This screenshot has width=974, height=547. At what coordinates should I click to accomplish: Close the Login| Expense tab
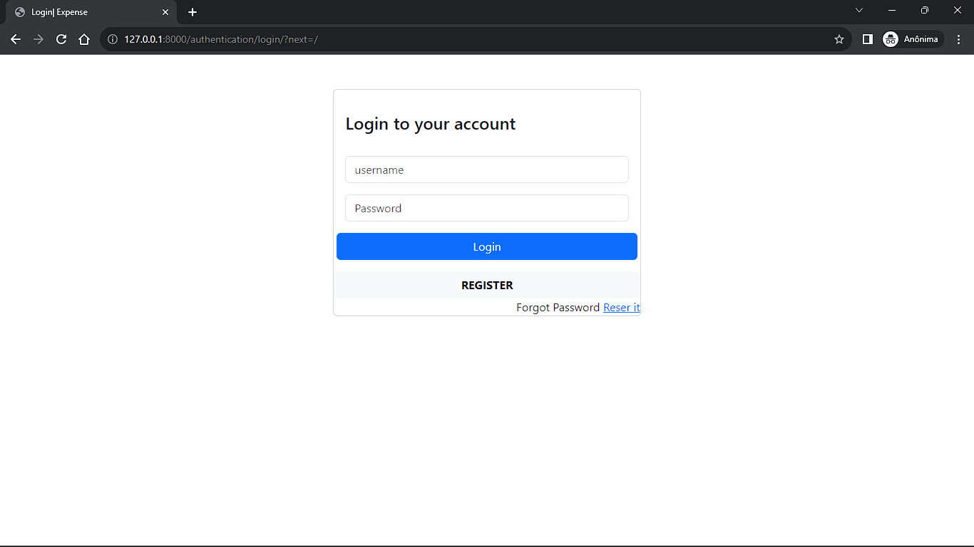pos(165,12)
